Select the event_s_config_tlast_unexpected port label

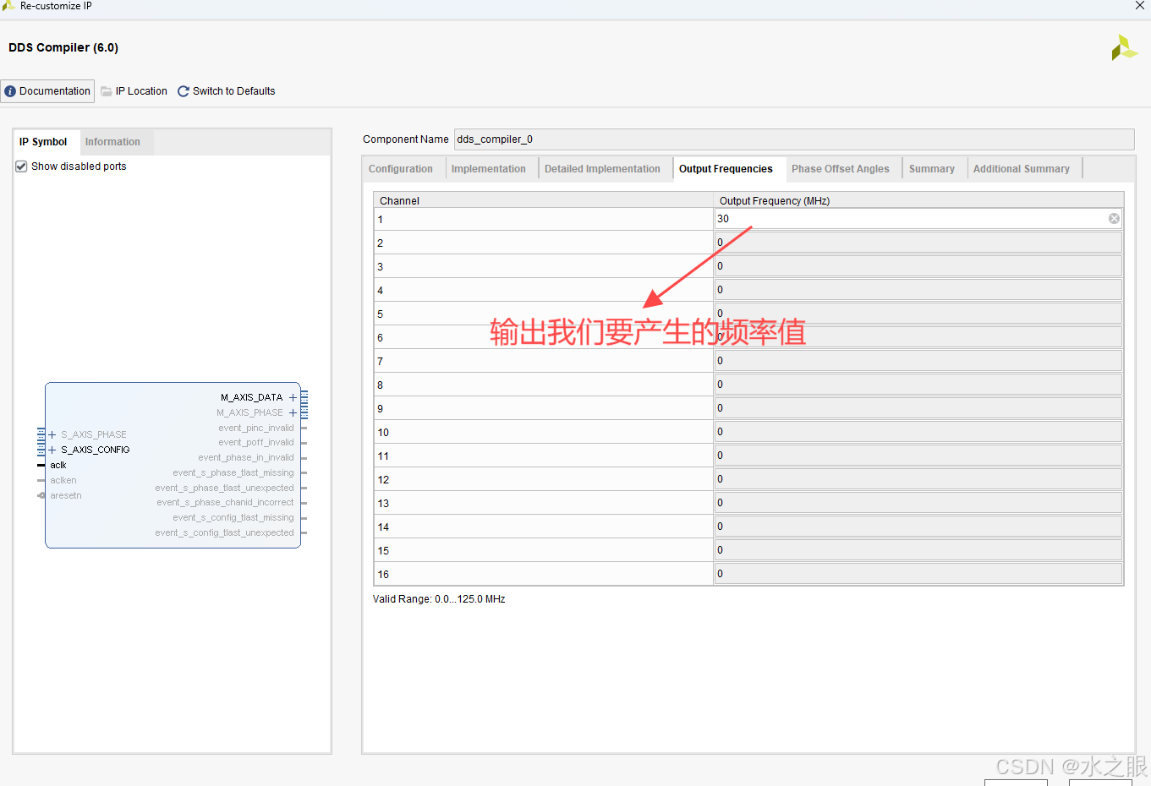224,532
